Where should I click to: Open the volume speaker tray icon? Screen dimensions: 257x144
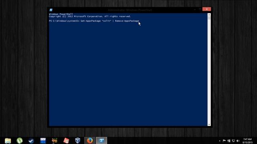(x=238, y=141)
